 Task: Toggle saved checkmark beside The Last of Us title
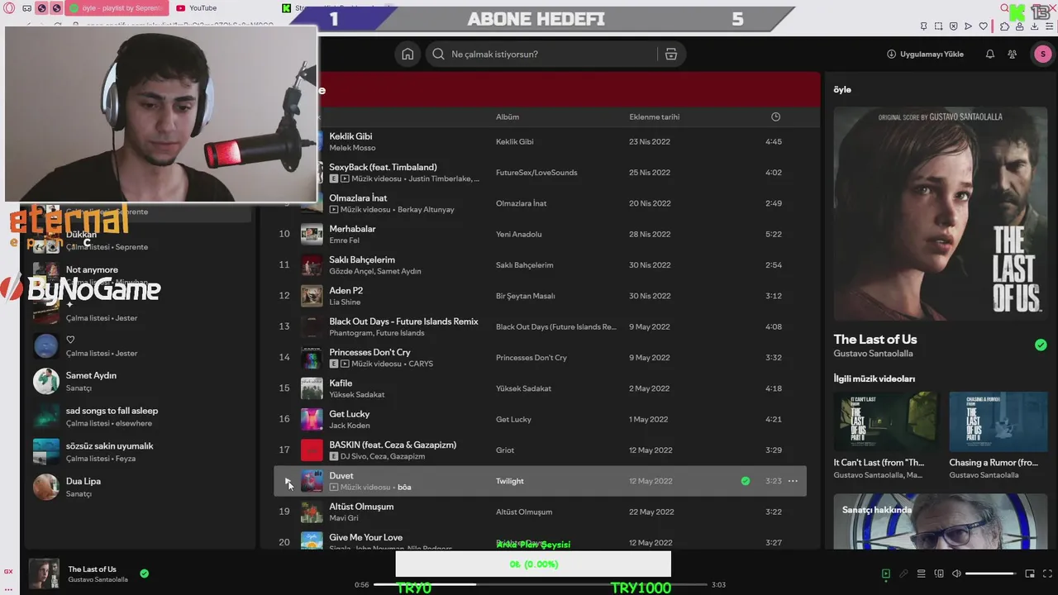pyautogui.click(x=1041, y=345)
